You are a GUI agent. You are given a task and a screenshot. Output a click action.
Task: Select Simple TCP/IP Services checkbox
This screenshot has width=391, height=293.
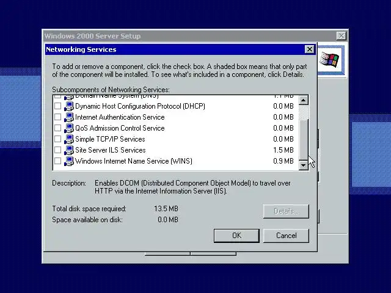57,139
